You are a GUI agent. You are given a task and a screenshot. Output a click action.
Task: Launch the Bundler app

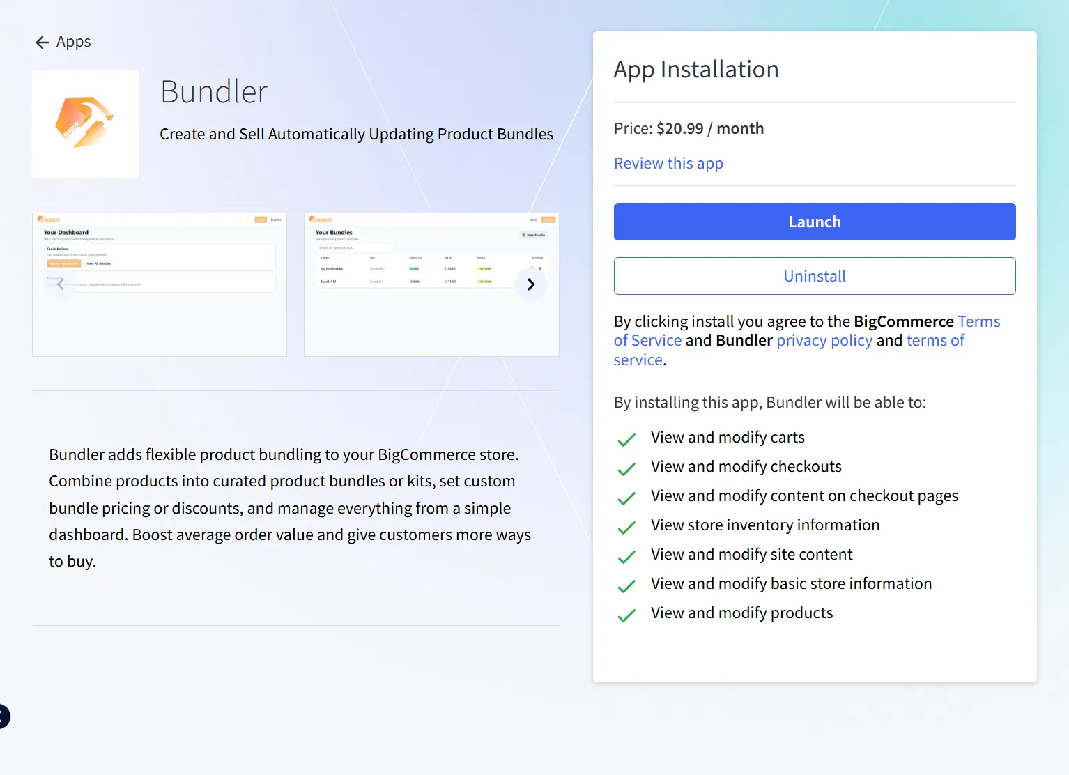point(815,222)
